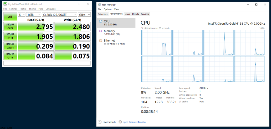Start the RND4K Q32T1 test
271x129 pixels.
[x=10, y=46]
